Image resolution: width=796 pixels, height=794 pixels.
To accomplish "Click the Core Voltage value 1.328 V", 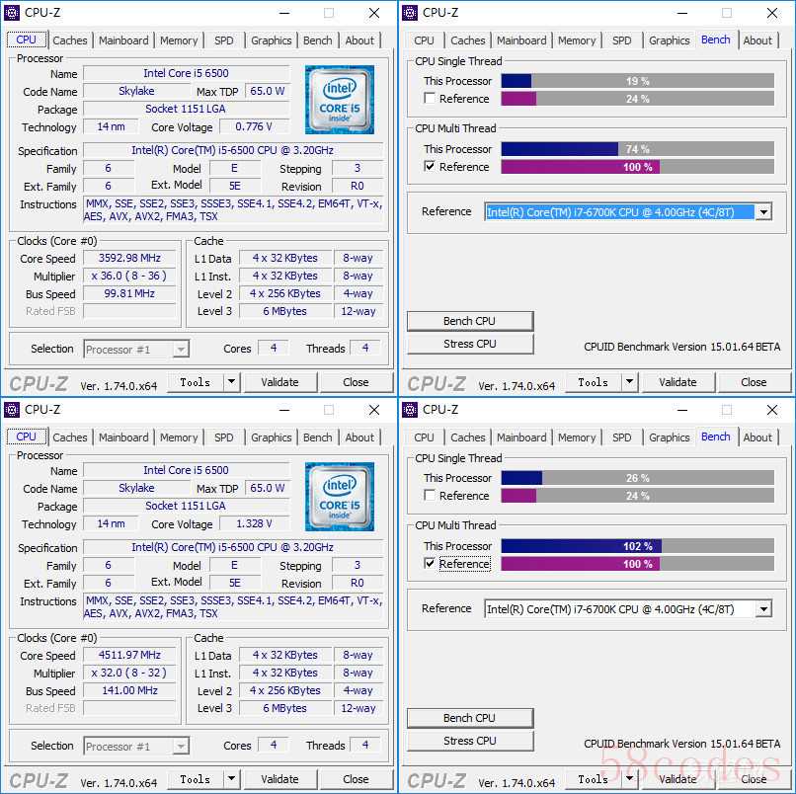I will (x=255, y=523).
